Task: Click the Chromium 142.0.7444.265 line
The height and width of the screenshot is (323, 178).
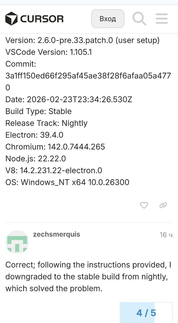Action: point(55,147)
